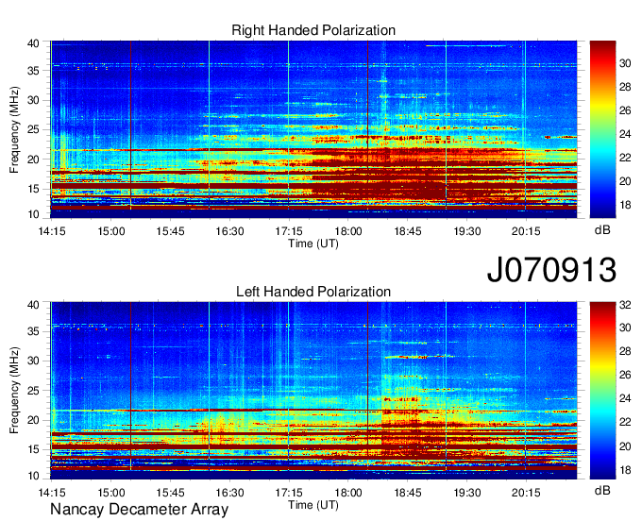Click the bottom plot's color scale bar
642x521 pixels.
pos(602,391)
